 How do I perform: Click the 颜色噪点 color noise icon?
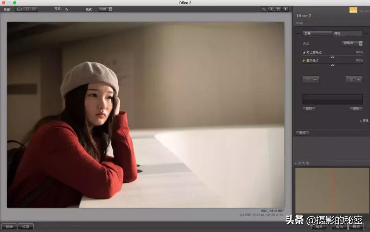[x=304, y=61]
